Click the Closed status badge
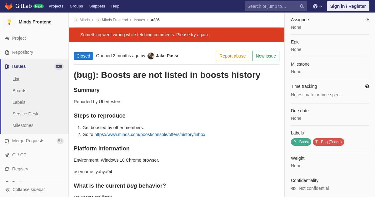The image size is (375, 197). 83,56
